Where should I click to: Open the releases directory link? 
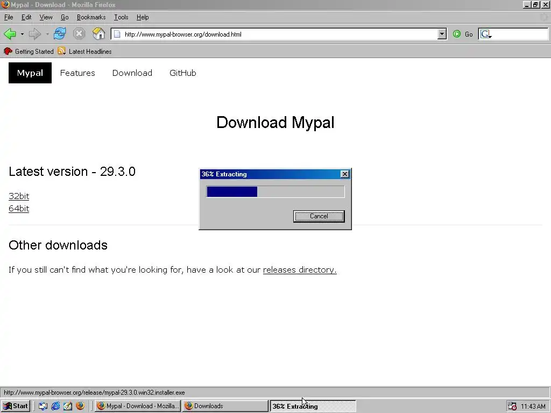300,270
